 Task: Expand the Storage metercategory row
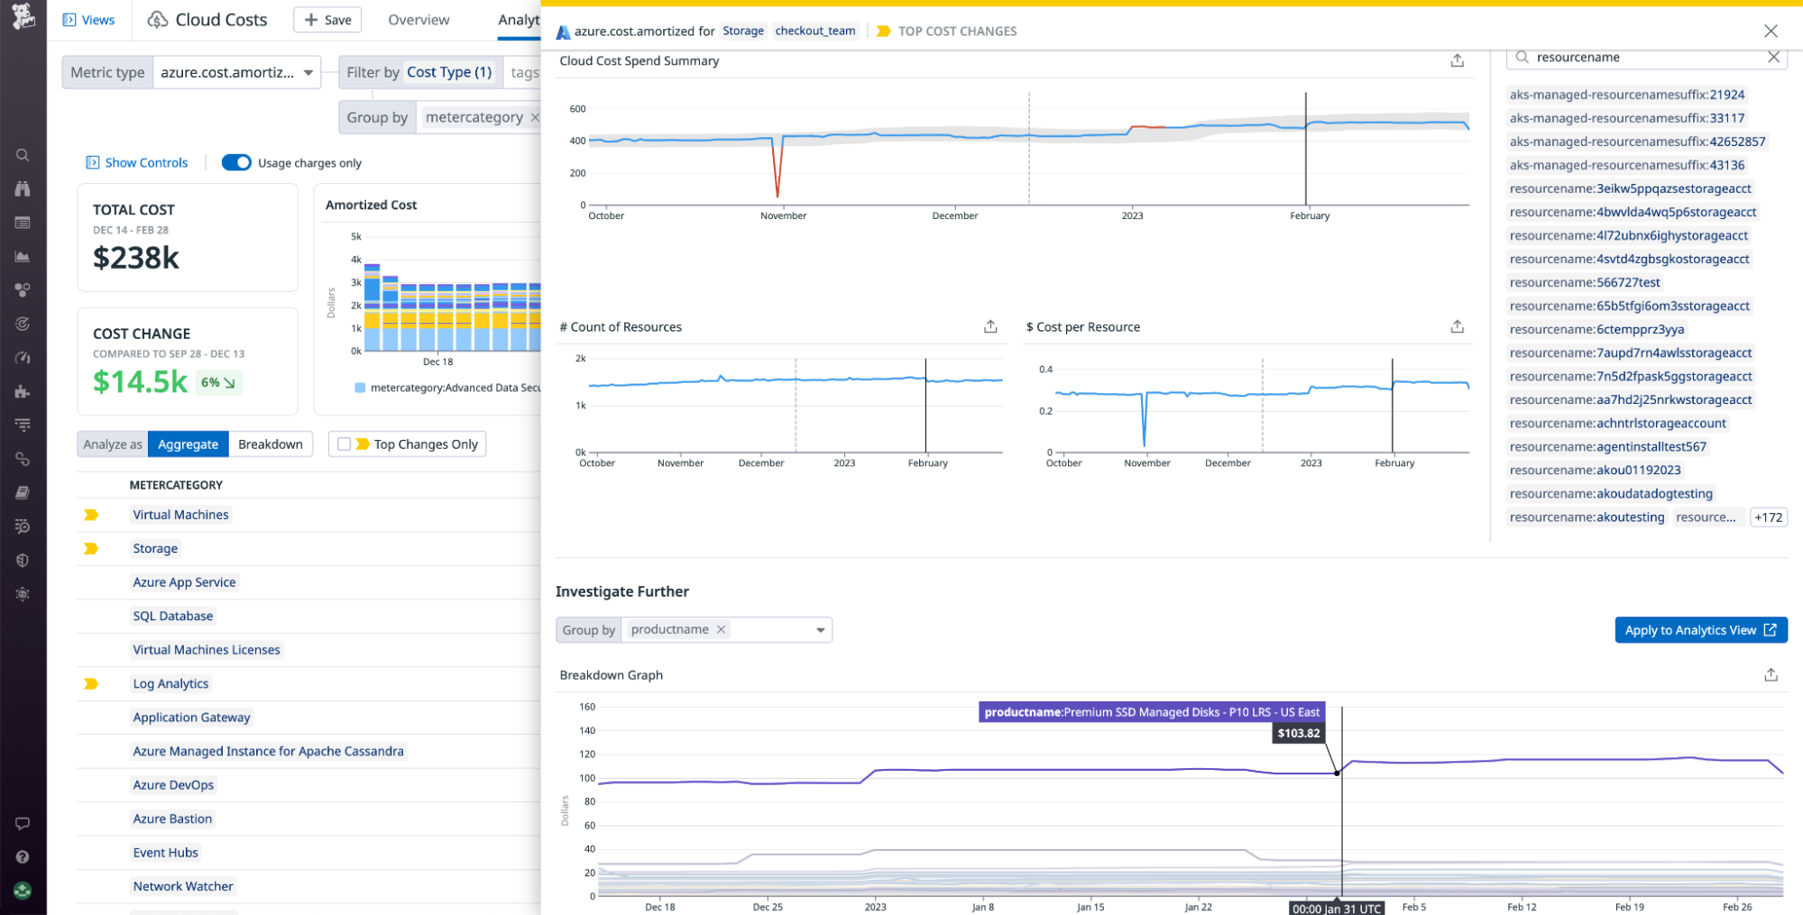(91, 548)
